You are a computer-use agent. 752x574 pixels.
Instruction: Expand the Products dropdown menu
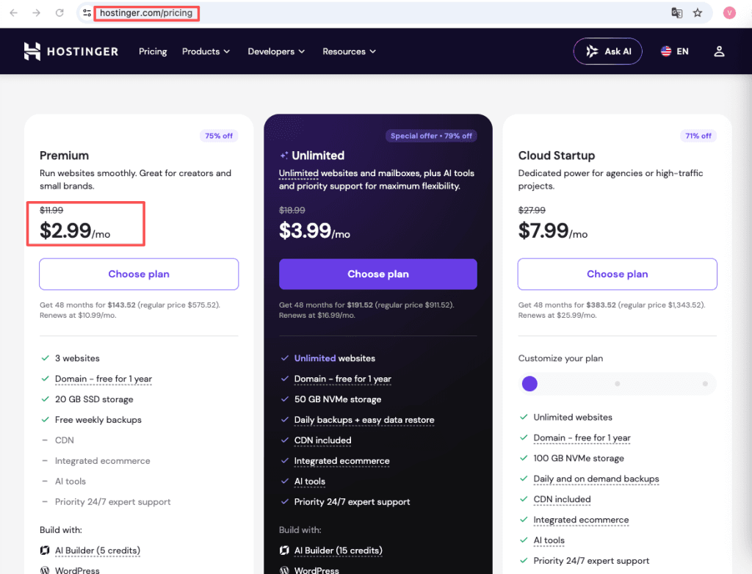click(x=206, y=51)
